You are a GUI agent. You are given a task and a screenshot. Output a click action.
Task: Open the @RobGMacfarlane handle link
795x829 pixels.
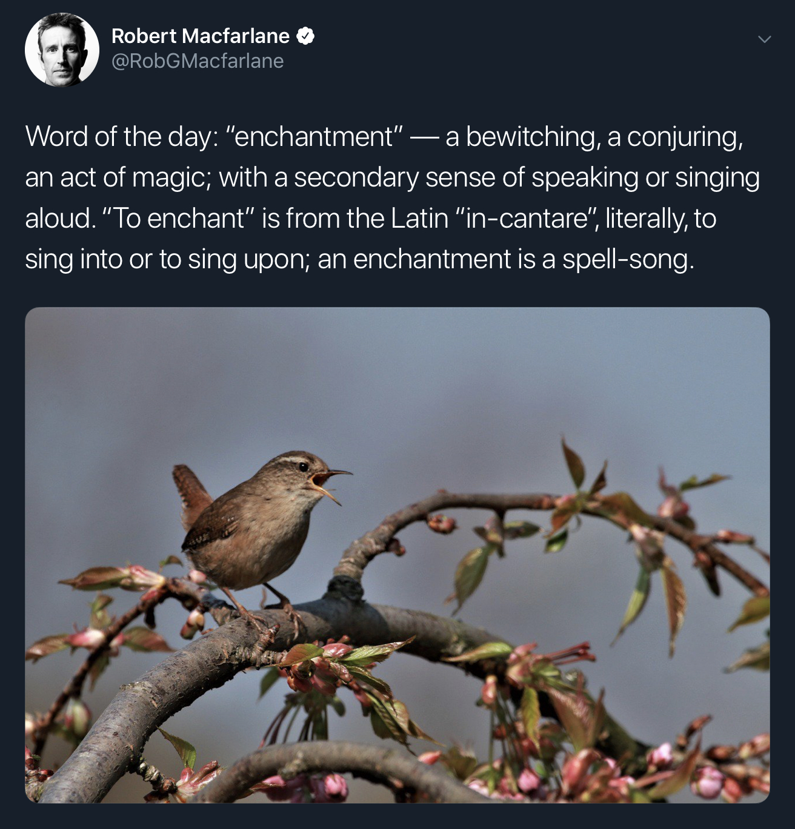point(198,61)
